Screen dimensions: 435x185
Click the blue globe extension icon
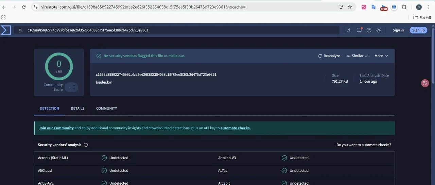coord(394,7)
